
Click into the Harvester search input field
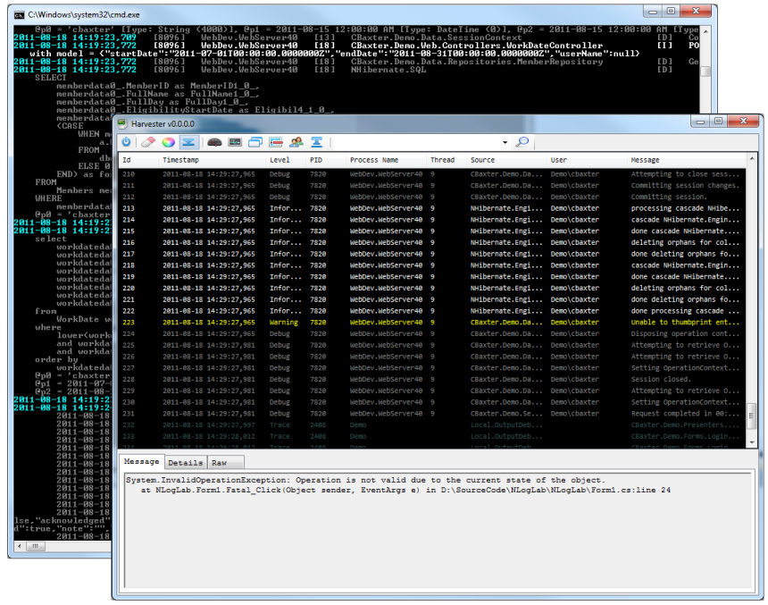click(418, 143)
